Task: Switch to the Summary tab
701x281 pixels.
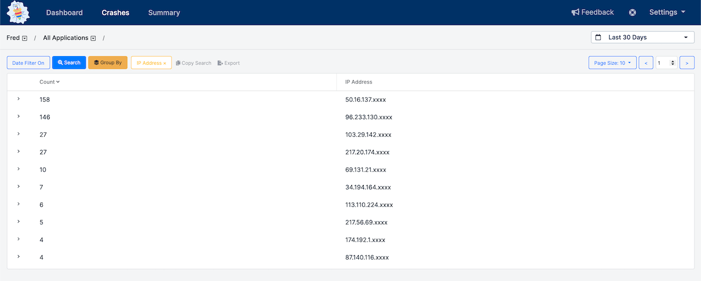Action: coord(164,12)
